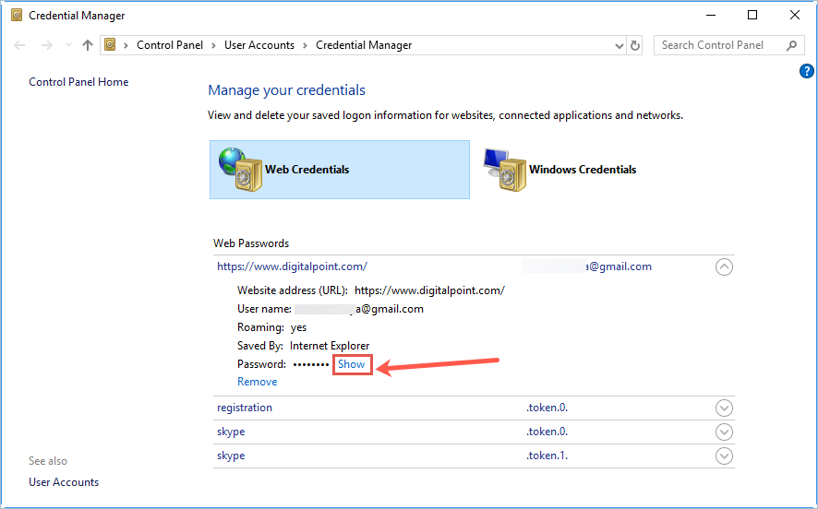The height and width of the screenshot is (509, 818).
Task: Expand chevron after User Accounts breadcrumb
Action: 306,45
